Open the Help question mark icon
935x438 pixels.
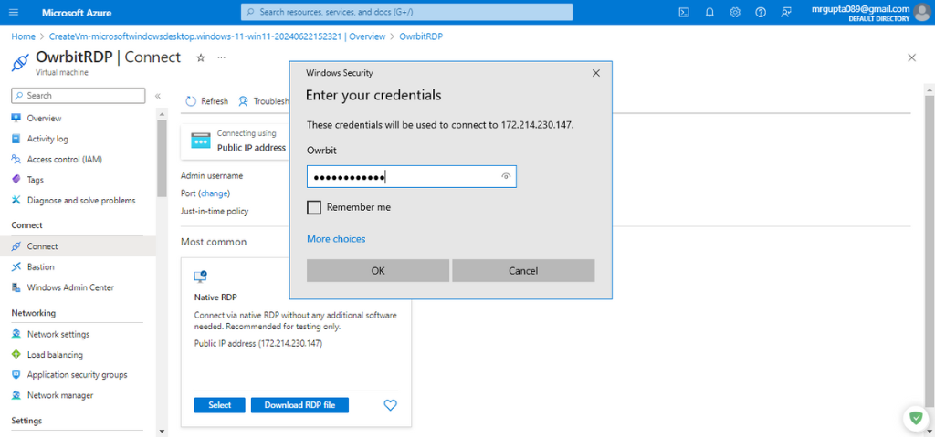[x=761, y=12]
